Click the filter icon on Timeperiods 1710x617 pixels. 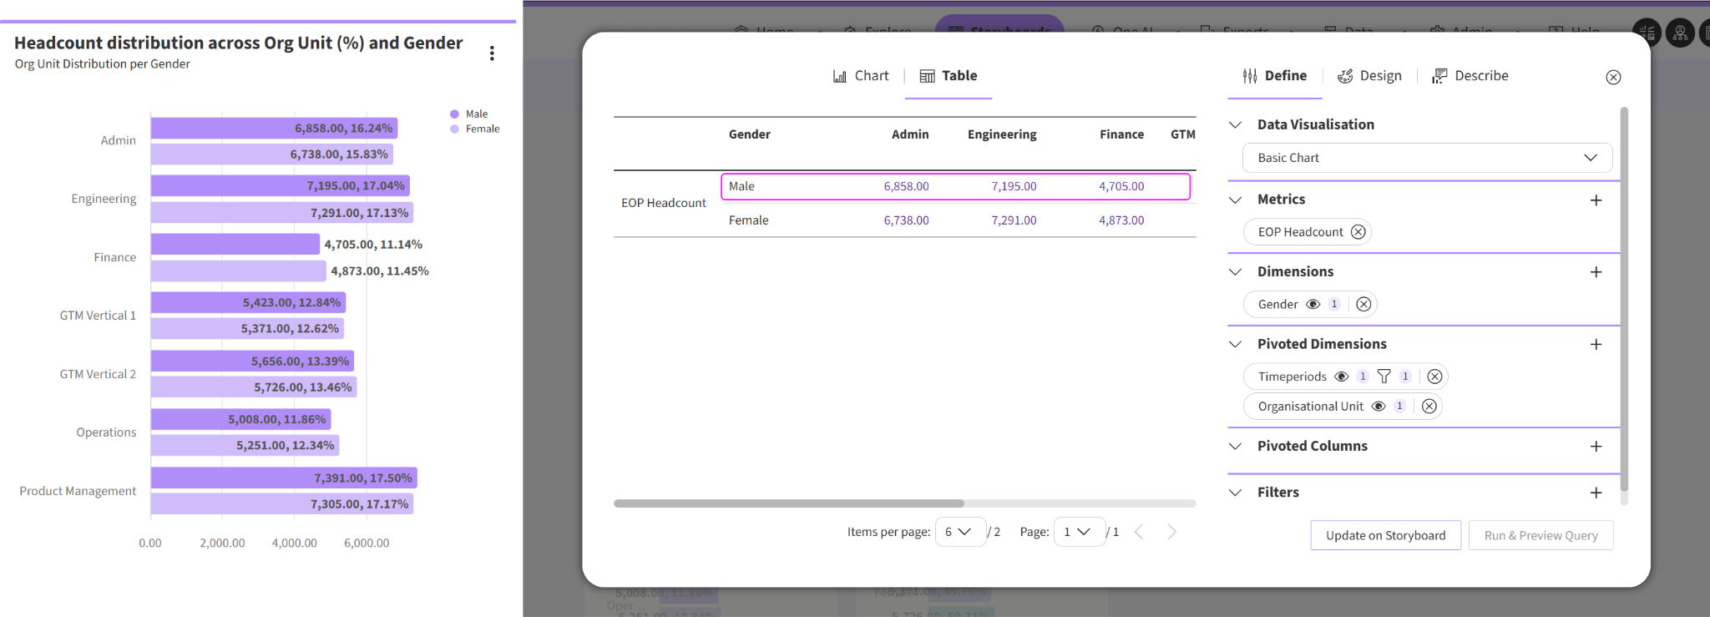(x=1384, y=377)
